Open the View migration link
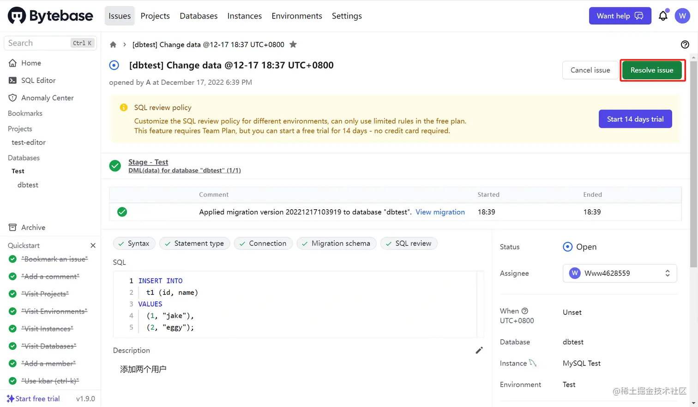This screenshot has height=407, width=698. point(440,212)
